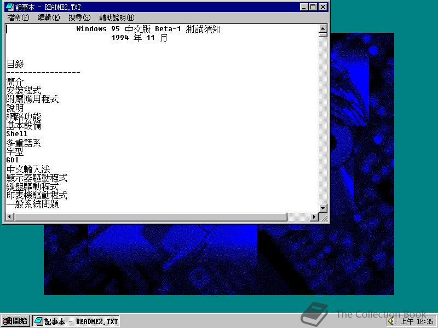
Task: Open the 檔案(F) menu
Action: 19,17
